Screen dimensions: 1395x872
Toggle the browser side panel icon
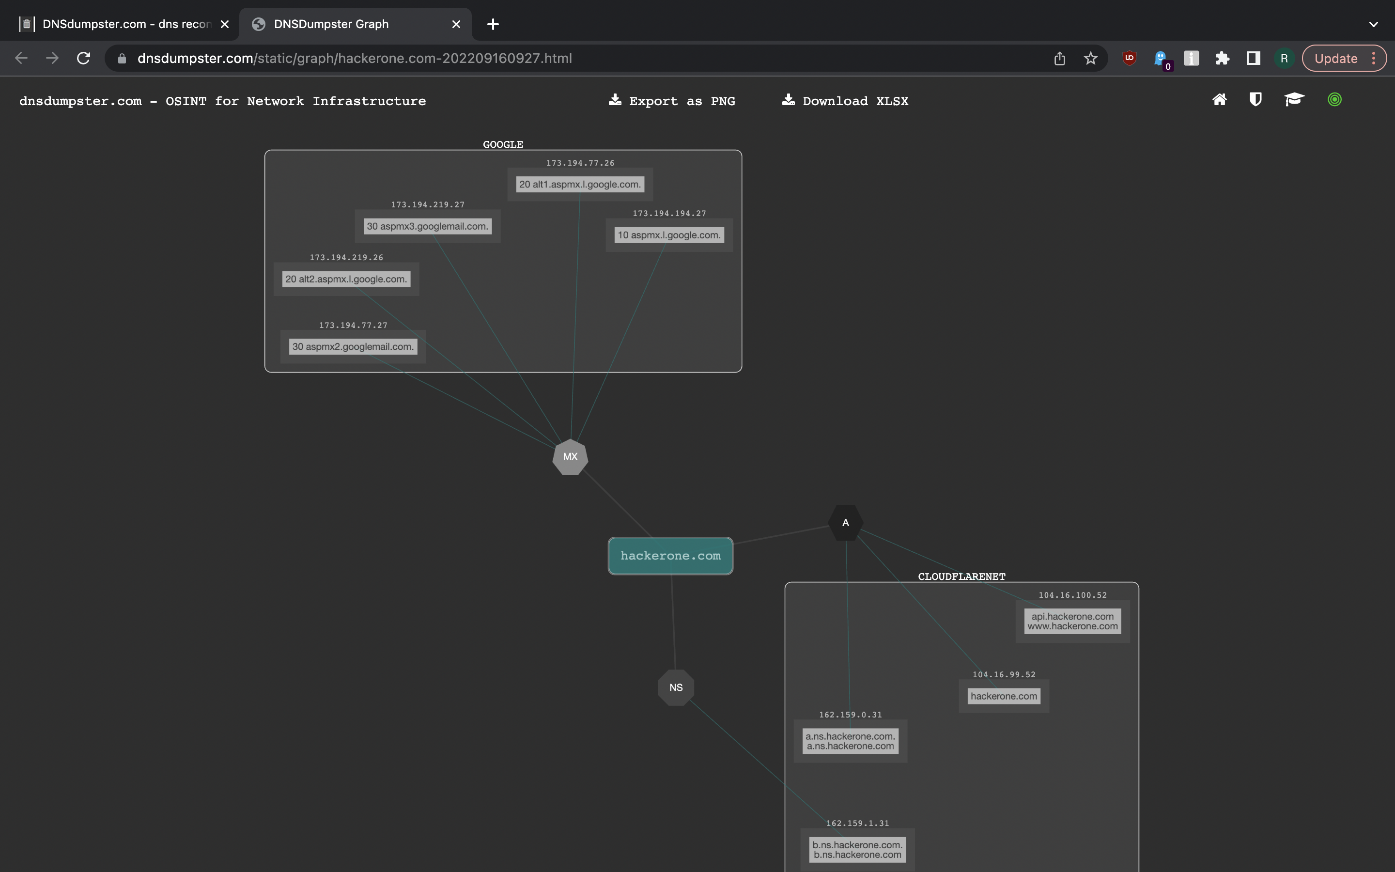coord(1253,58)
